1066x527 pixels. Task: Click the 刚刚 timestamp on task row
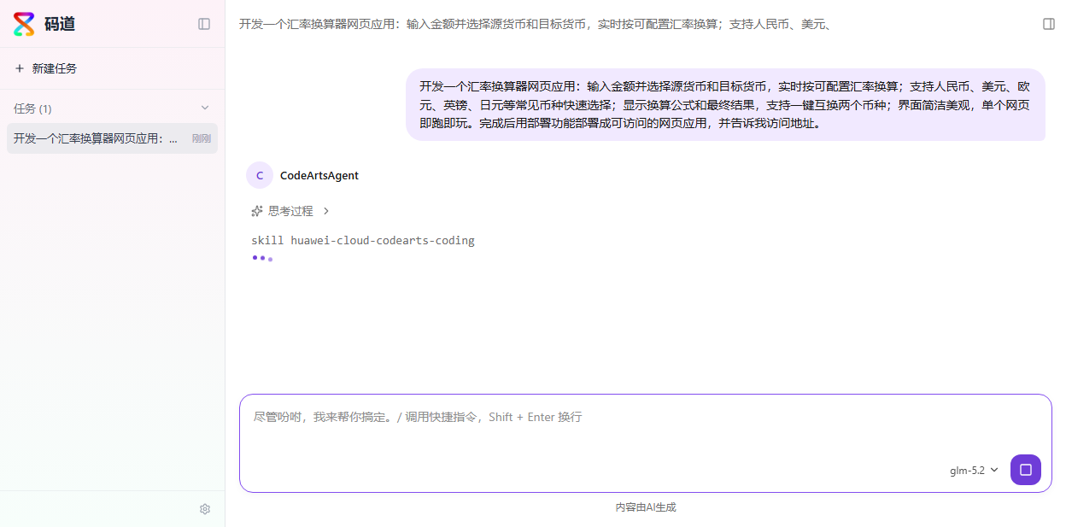click(202, 138)
